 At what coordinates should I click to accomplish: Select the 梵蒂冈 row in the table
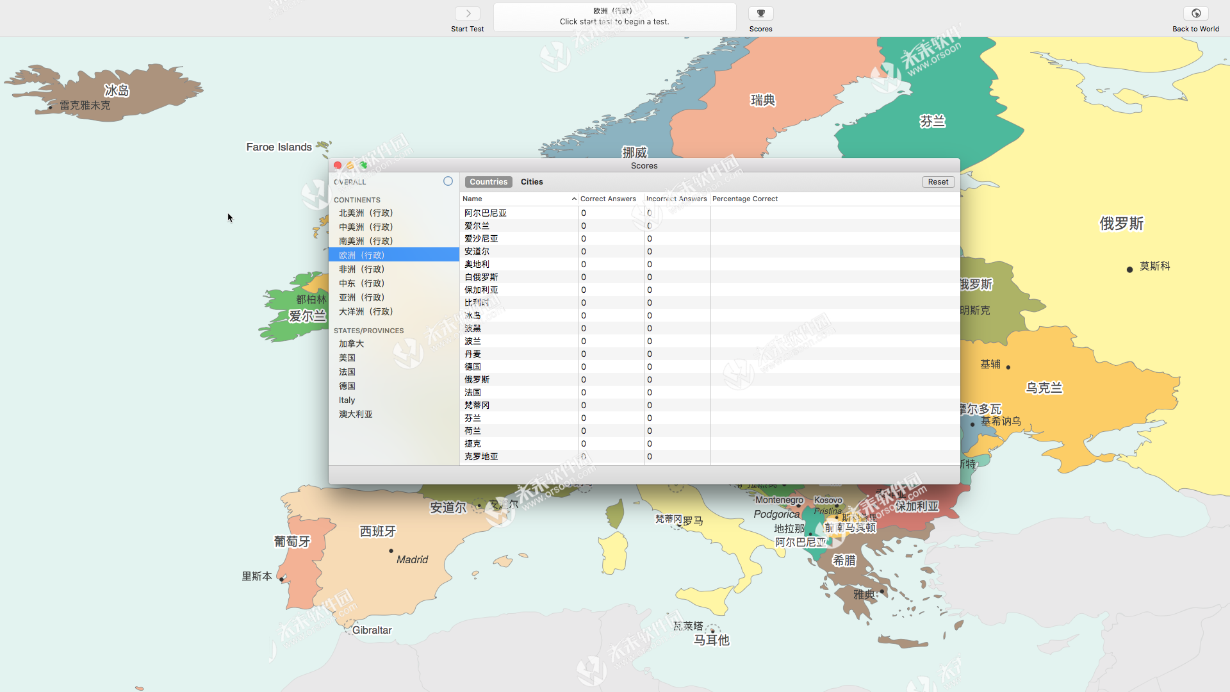click(710, 405)
